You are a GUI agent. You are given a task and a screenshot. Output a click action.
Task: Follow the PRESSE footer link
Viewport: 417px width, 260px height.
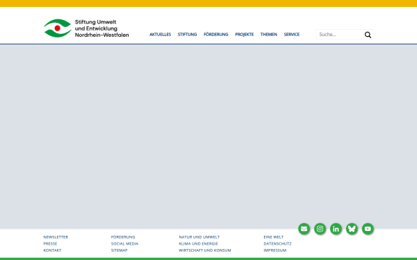coord(50,243)
